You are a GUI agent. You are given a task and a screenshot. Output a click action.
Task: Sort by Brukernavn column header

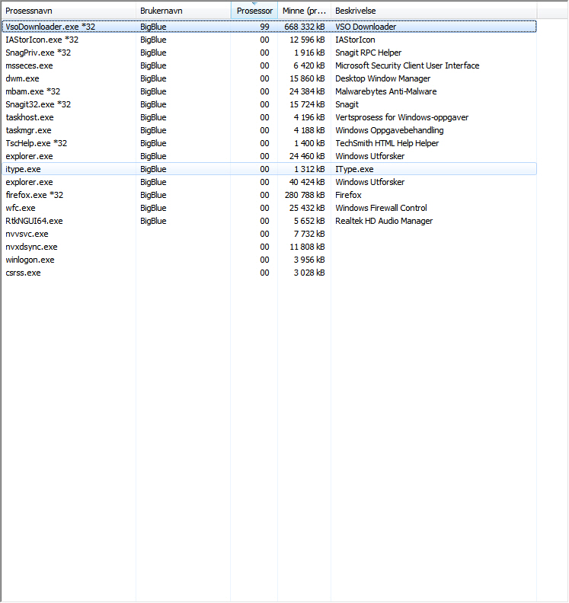(183, 11)
